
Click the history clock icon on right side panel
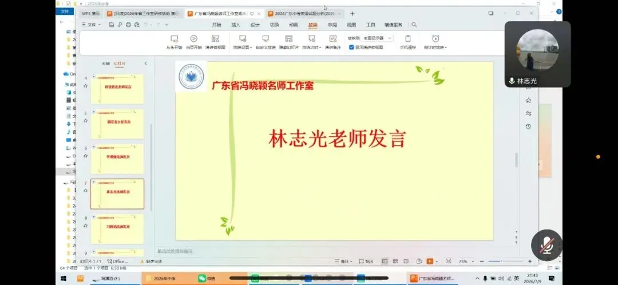coord(528,126)
